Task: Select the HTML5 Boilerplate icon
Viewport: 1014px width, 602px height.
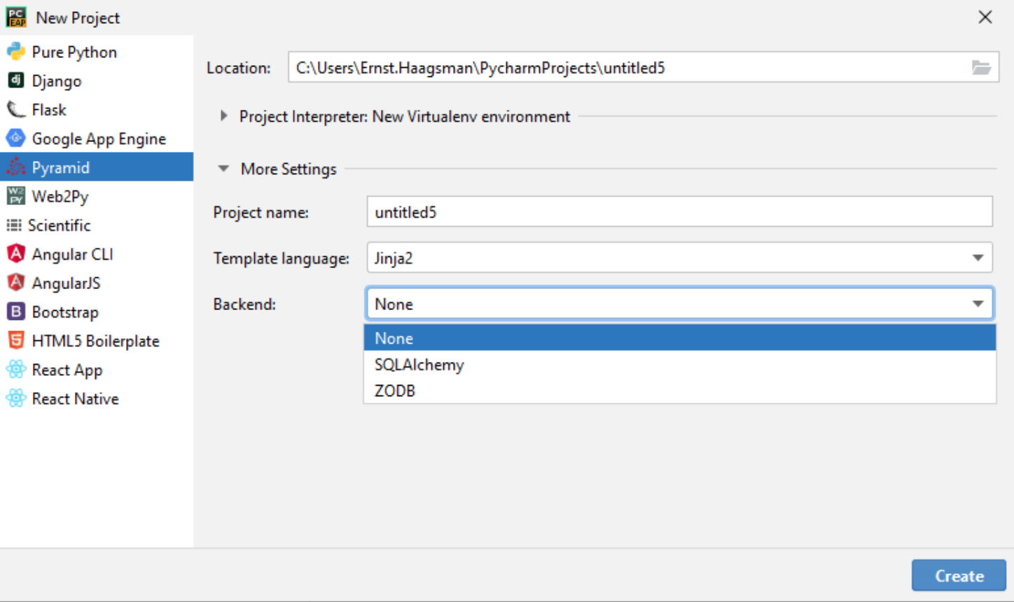Action: coord(15,341)
